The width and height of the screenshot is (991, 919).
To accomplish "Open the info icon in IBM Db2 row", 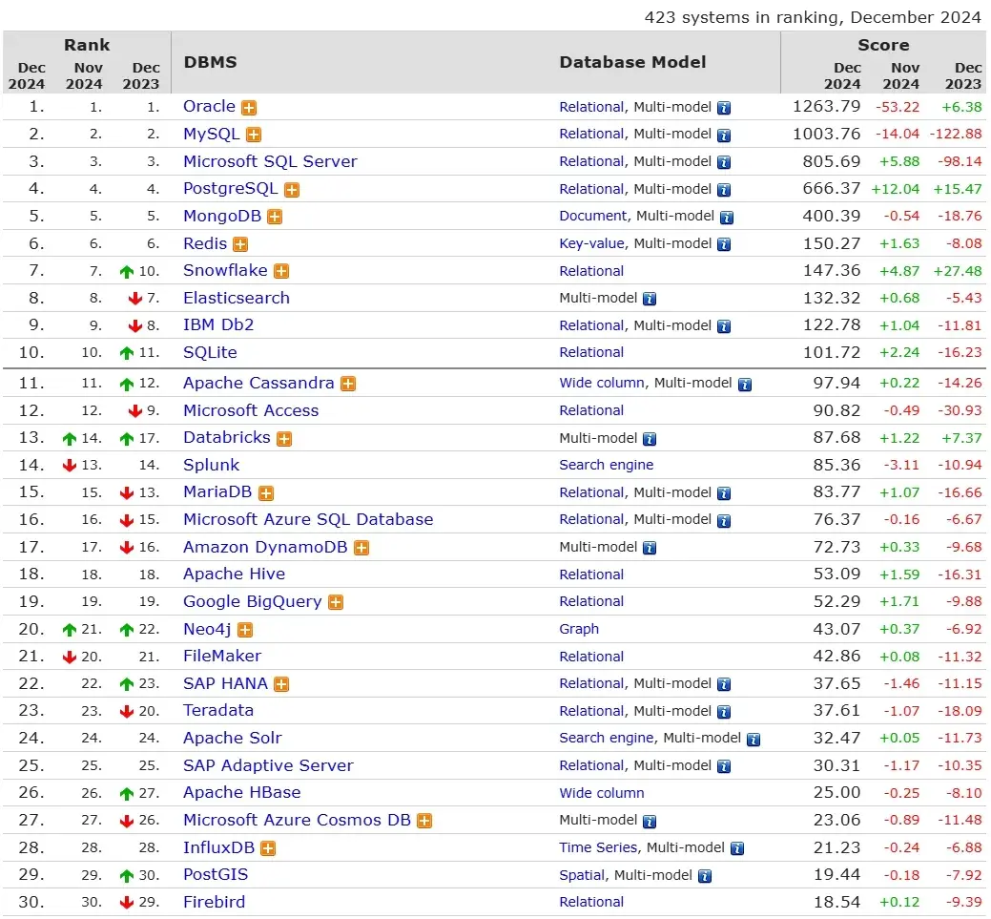I will [724, 326].
